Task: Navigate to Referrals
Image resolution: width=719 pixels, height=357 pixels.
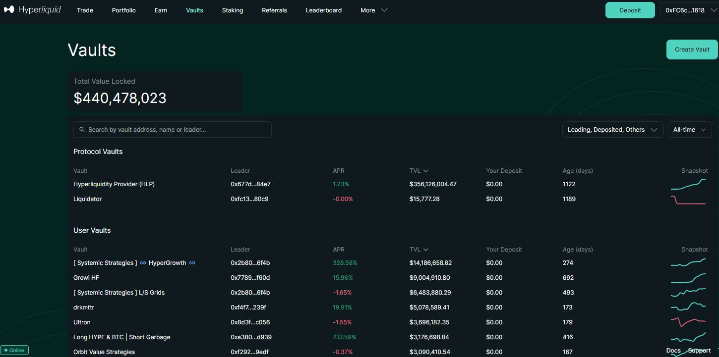Action: [x=274, y=10]
